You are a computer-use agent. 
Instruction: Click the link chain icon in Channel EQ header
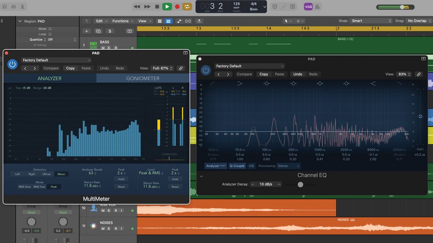[x=419, y=74]
